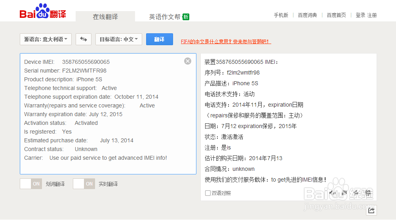Viewport: 396px width, 220px height.
Task: Open the 手机版 link
Action: (x=281, y=15)
